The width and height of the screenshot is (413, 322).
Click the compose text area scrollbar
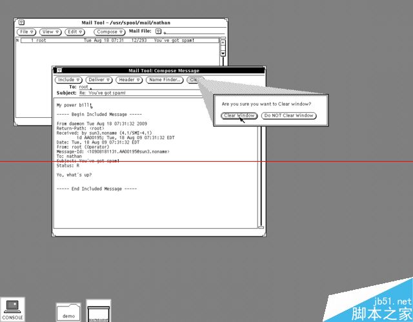[261, 176]
